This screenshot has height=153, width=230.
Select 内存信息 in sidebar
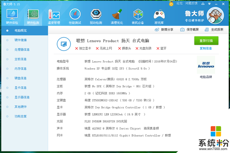click(24, 69)
